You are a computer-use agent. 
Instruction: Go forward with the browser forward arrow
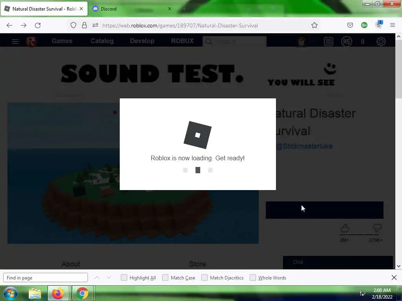(24, 25)
